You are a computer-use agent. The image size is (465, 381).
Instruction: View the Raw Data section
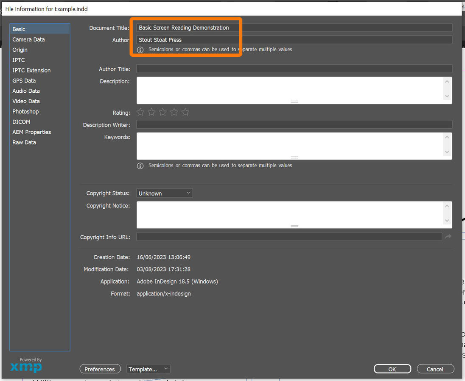click(24, 142)
